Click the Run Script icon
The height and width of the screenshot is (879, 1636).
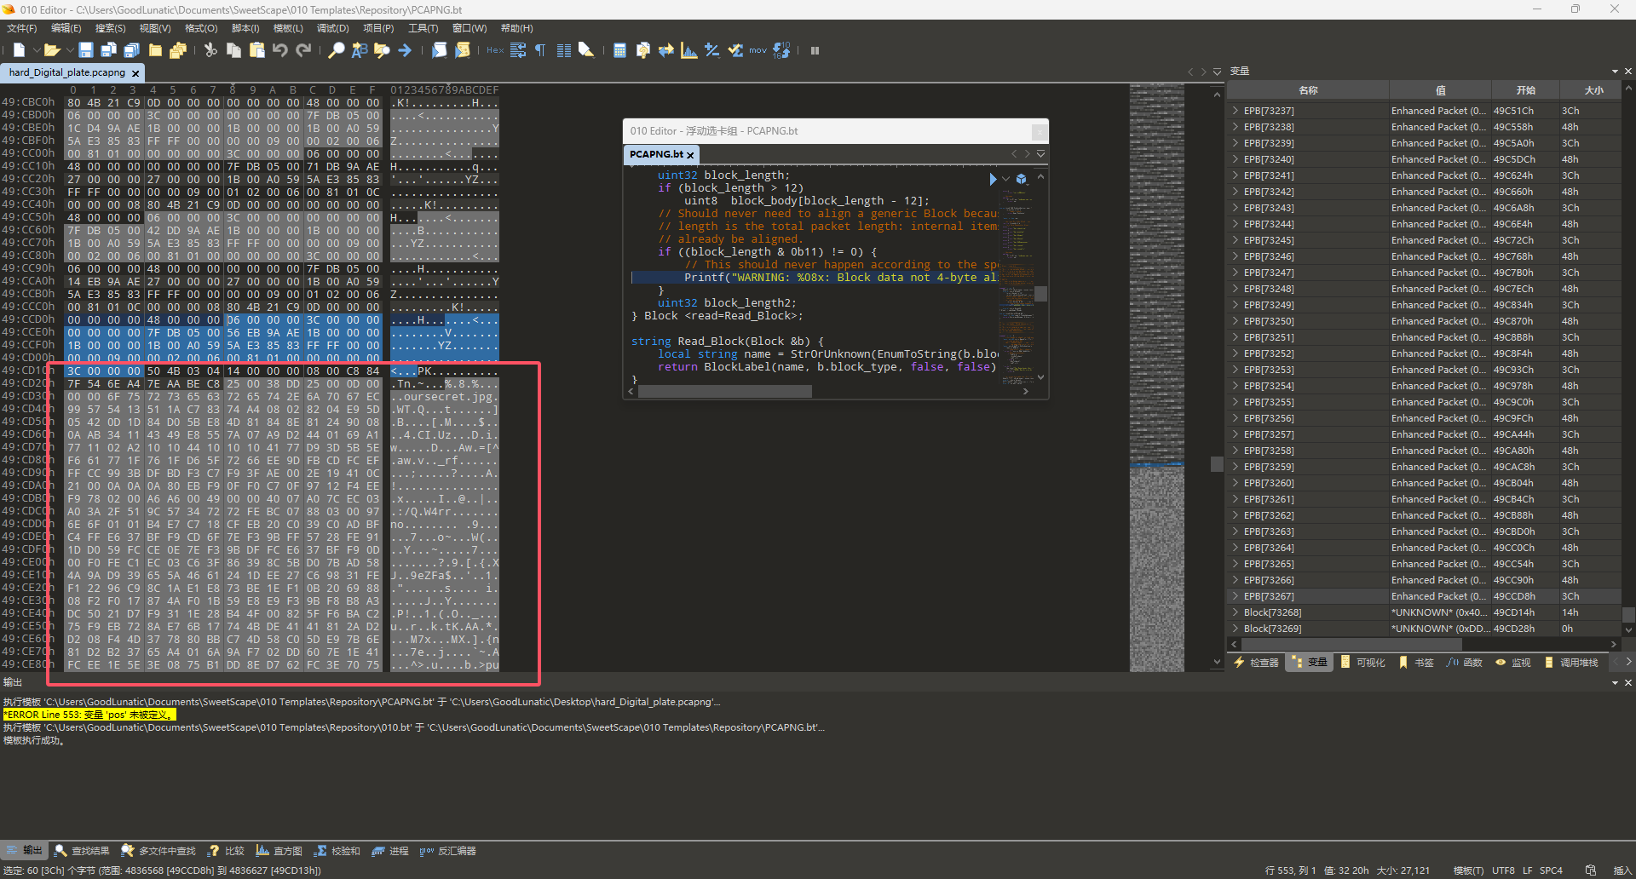pyautogui.click(x=439, y=50)
